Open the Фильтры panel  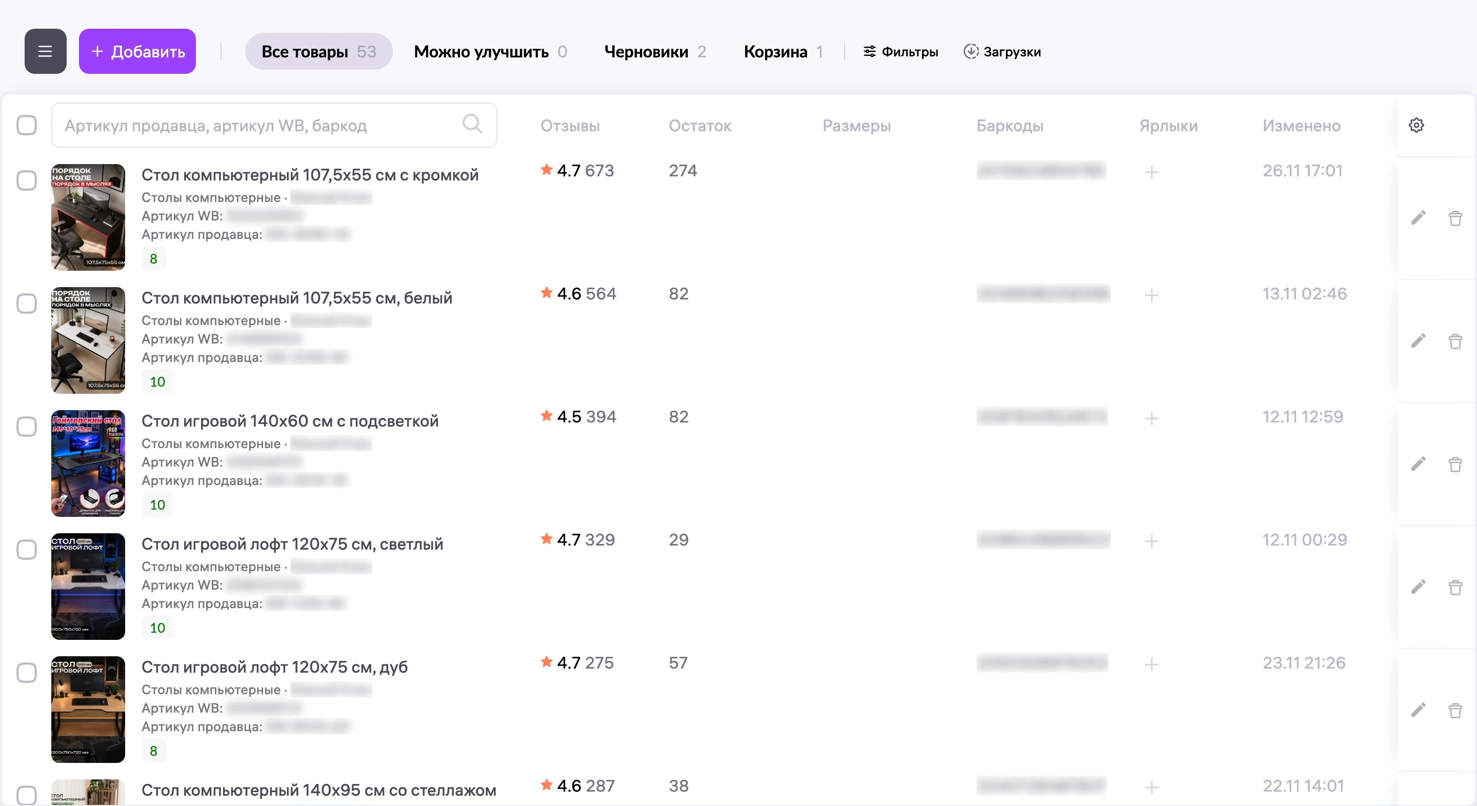[901, 52]
